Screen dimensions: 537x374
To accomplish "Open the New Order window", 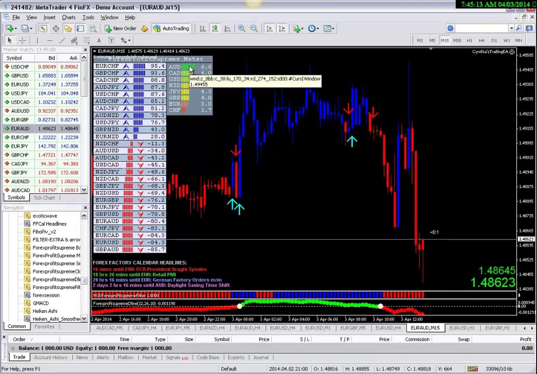I will click(x=120, y=28).
